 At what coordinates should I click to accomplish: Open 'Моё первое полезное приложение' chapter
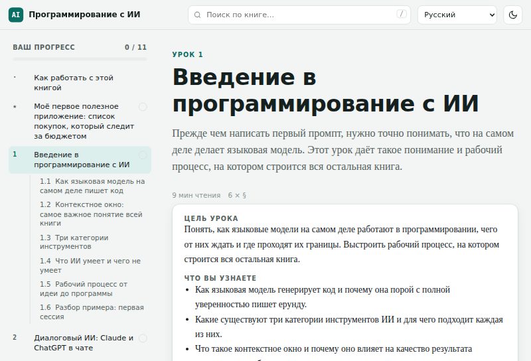(x=80, y=121)
